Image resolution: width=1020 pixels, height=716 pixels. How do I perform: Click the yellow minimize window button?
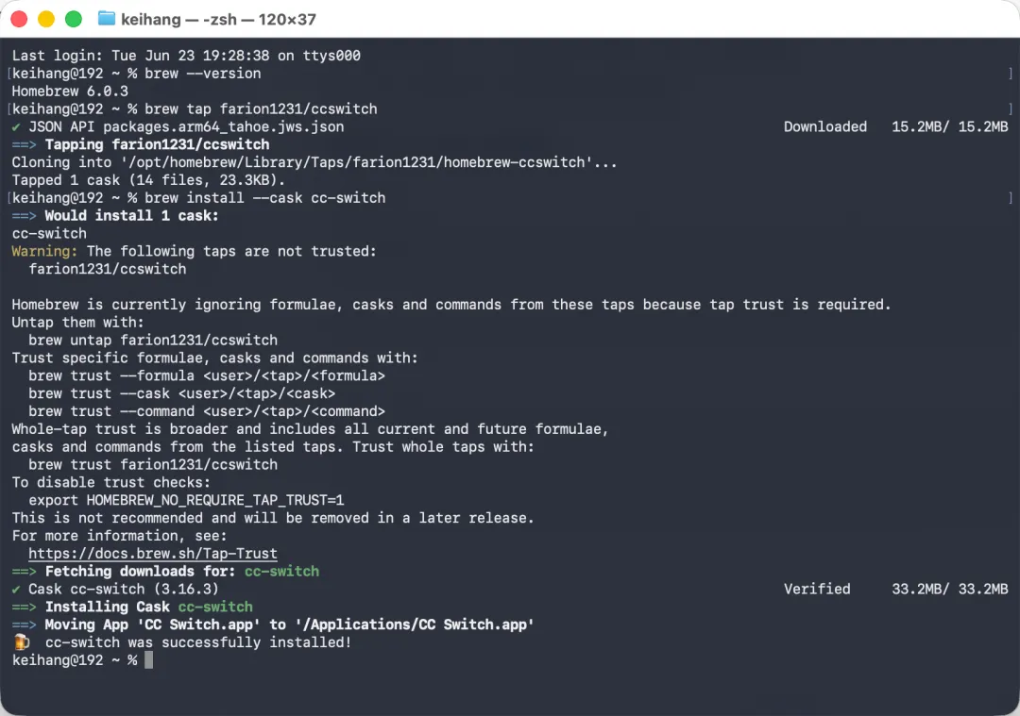tap(46, 19)
